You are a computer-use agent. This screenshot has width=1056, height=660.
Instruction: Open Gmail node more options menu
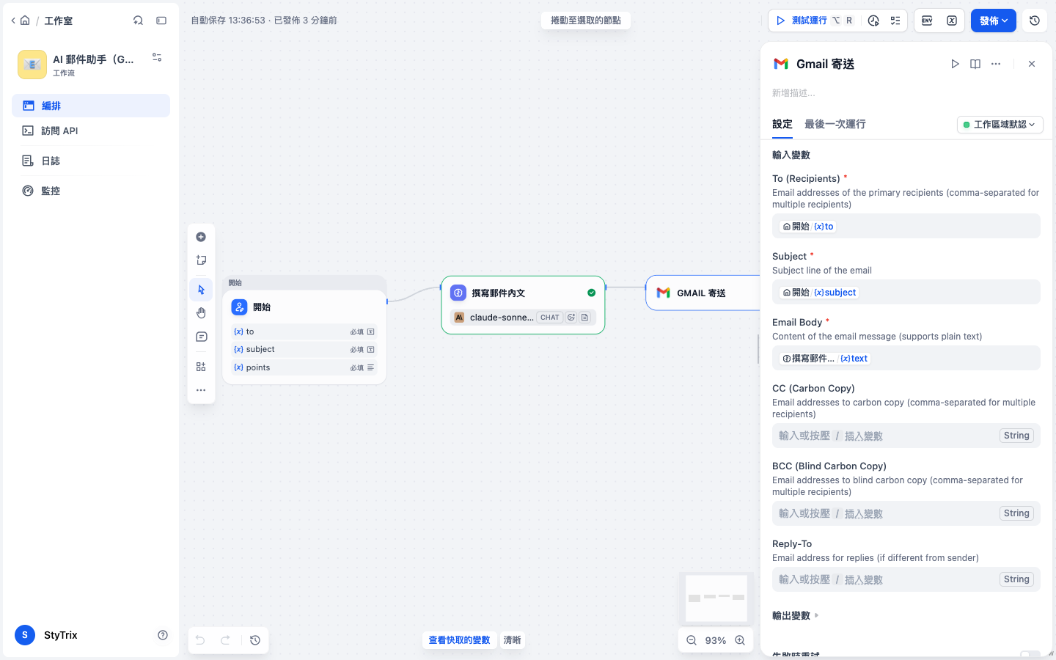[x=996, y=64]
